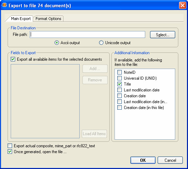Tick Creation date (in this file)
Screen dimensions: 188x169
tap(119, 108)
